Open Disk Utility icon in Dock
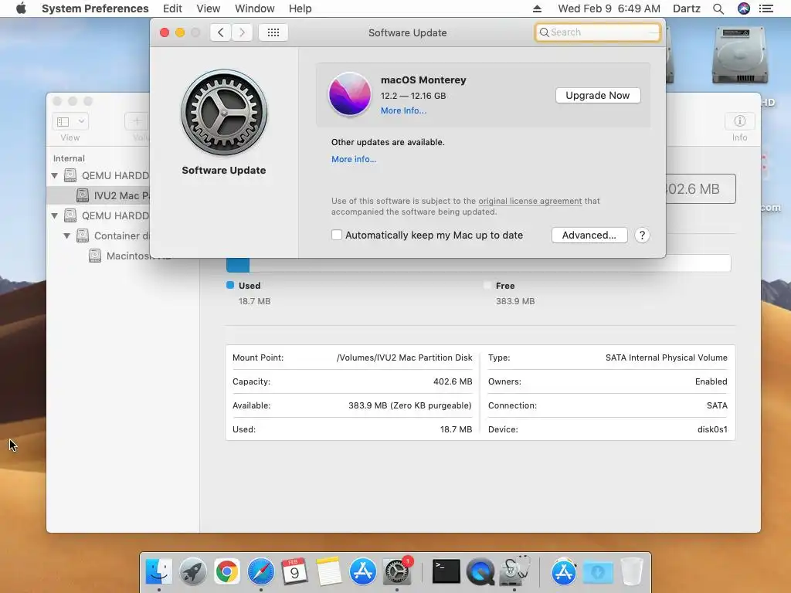The width and height of the screenshot is (791, 593). (x=514, y=571)
